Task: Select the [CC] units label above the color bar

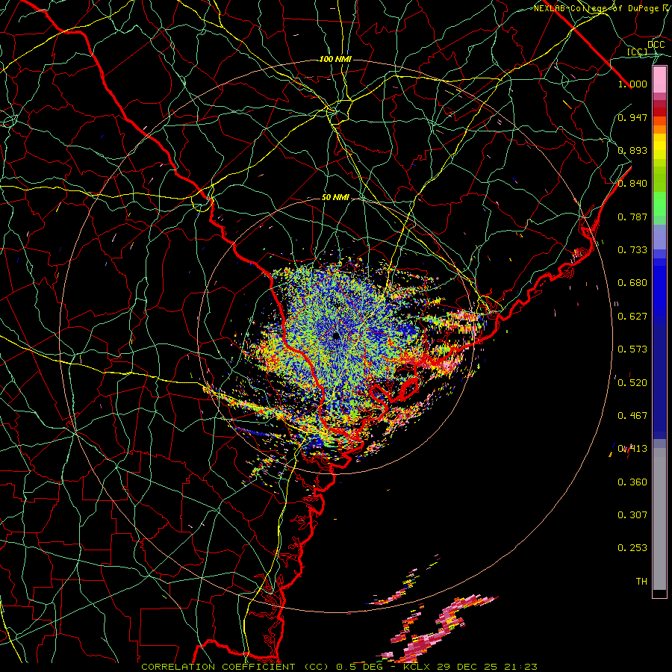Action: point(638,52)
